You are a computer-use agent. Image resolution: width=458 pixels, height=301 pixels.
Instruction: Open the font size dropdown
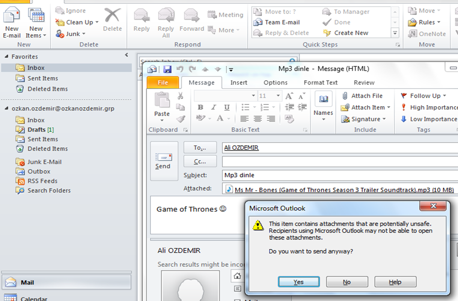(x=278, y=96)
